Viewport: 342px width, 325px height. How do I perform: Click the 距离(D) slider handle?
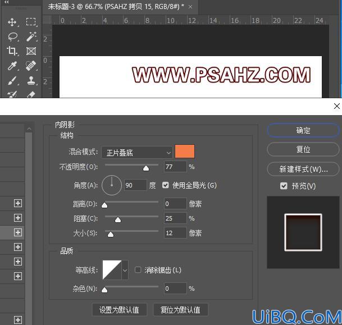click(x=104, y=205)
